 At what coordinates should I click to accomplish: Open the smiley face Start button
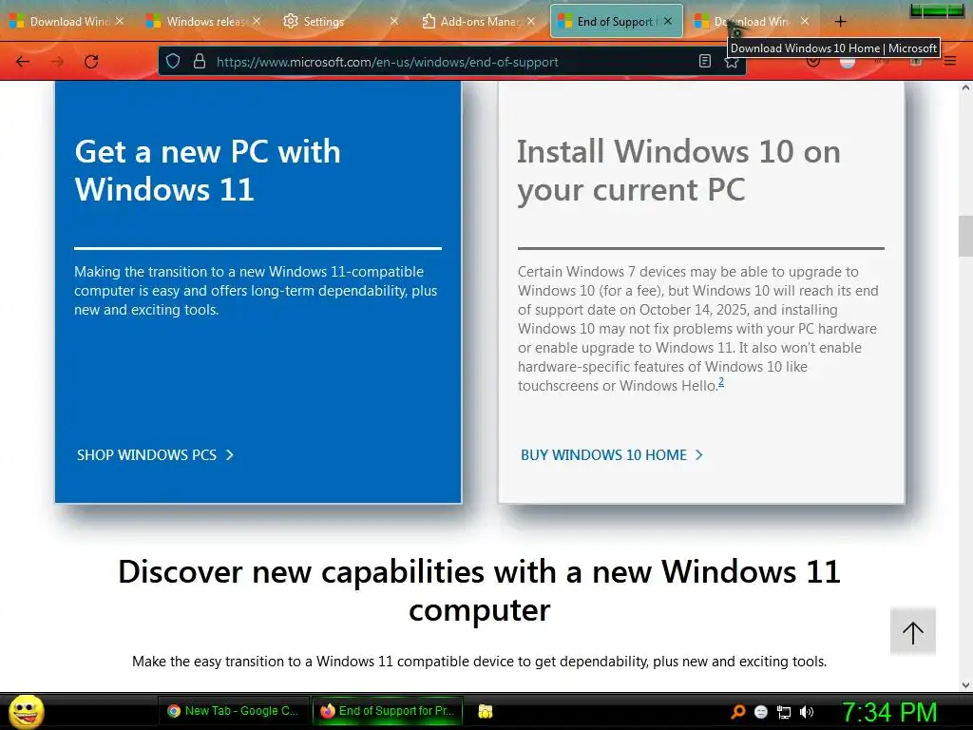point(26,711)
